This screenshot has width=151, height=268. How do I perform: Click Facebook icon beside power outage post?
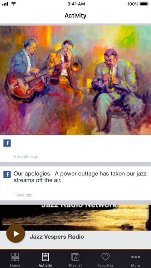[7, 174]
